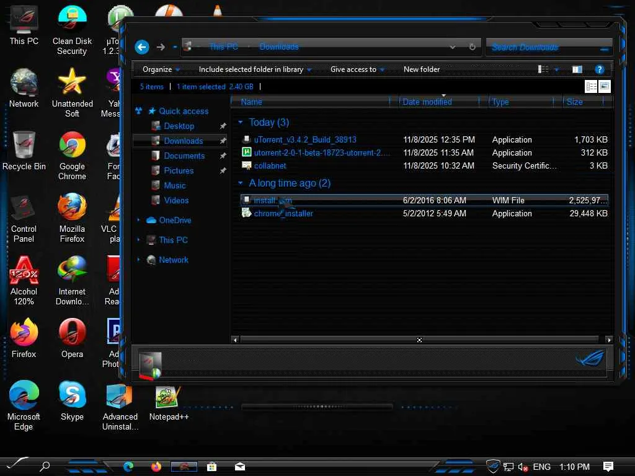The width and height of the screenshot is (635, 476).
Task: Launch Skype from desktop
Action: pyautogui.click(x=72, y=401)
